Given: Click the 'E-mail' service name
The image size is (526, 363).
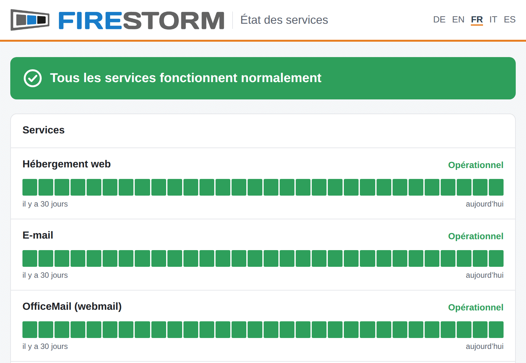Looking at the screenshot, I should pyautogui.click(x=38, y=235).
